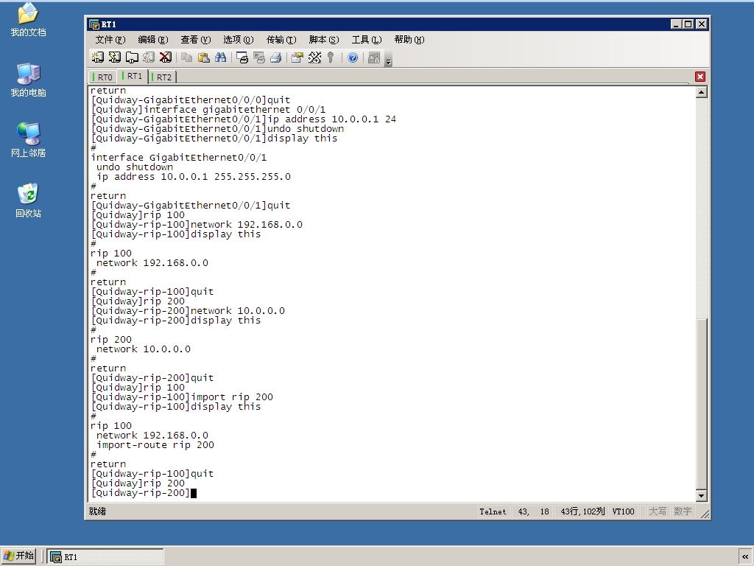Toggle auto print with printer icon
This screenshot has width=754, height=566.
pyautogui.click(x=276, y=57)
